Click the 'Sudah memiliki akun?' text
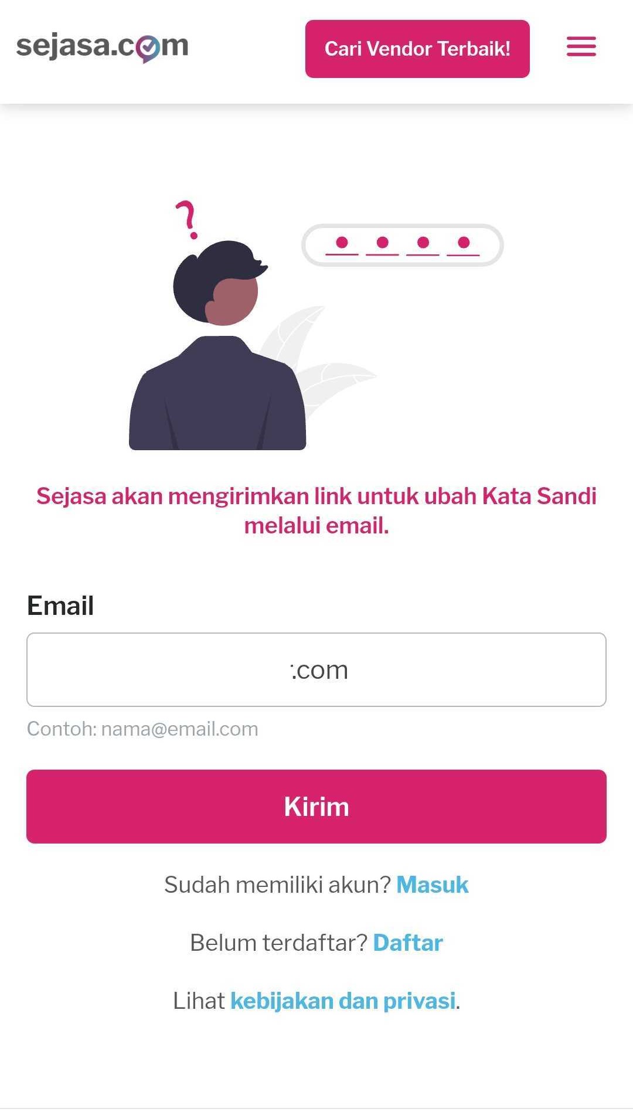 point(277,885)
